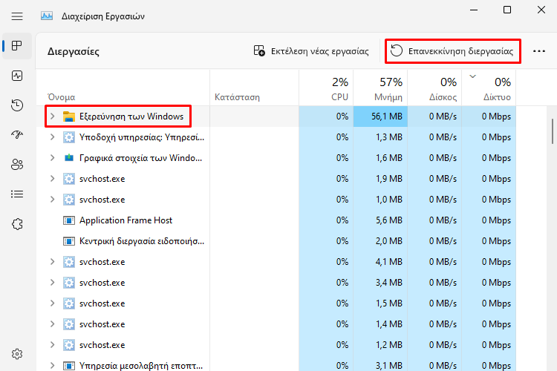Image resolution: width=557 pixels, height=371 pixels.
Task: Open the three-dots more options menu
Action: (539, 51)
